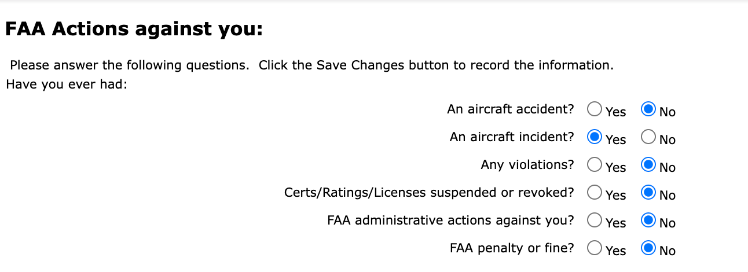Click the 'FAA Actions against you:' heading
Screen dimensions: 748x272
click(134, 29)
